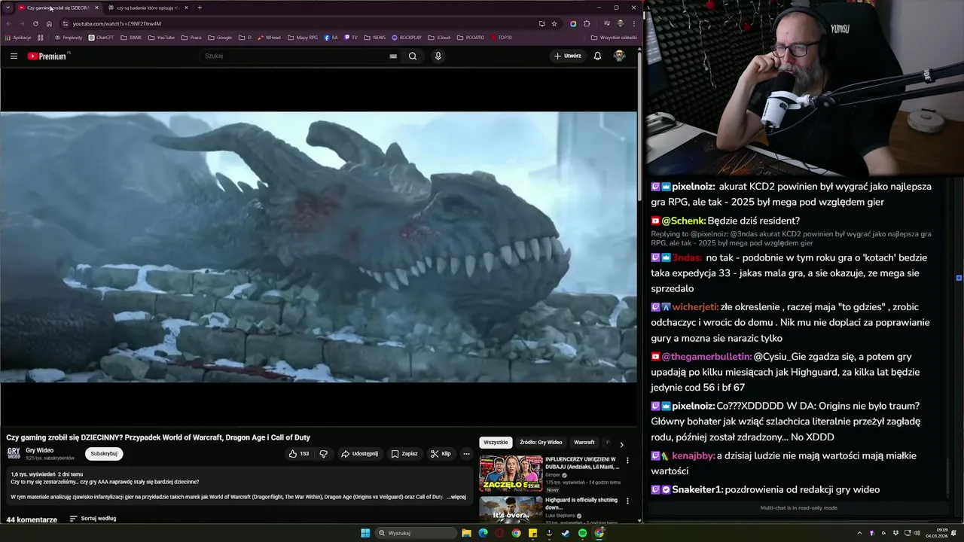Open the BANK bookmarks folder
The width and height of the screenshot is (964, 542).
point(131,38)
